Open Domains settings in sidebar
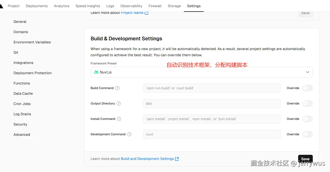 (x=21, y=32)
